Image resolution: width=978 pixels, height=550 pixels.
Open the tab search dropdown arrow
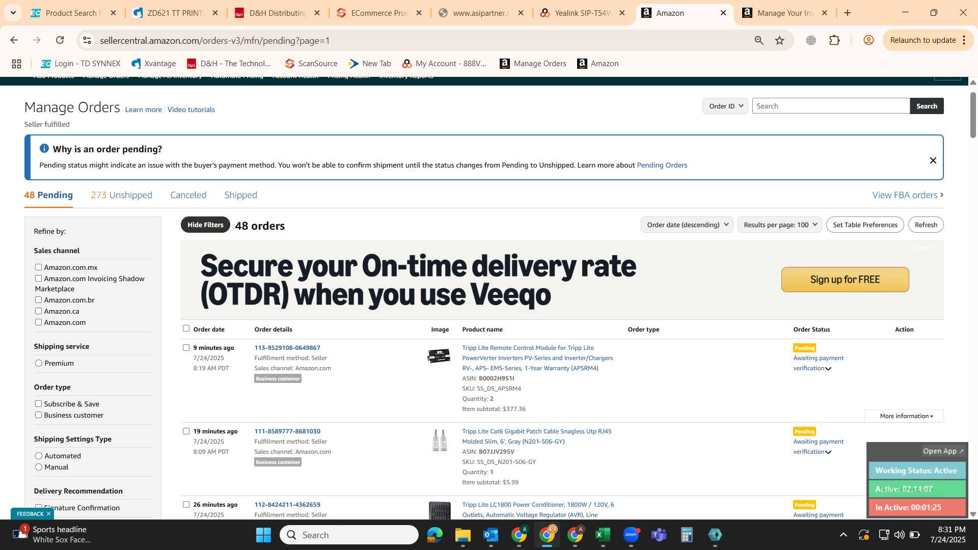point(13,13)
